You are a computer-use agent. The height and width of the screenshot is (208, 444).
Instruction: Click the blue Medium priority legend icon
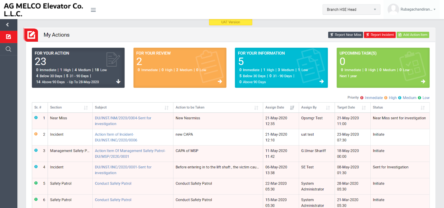400,98
